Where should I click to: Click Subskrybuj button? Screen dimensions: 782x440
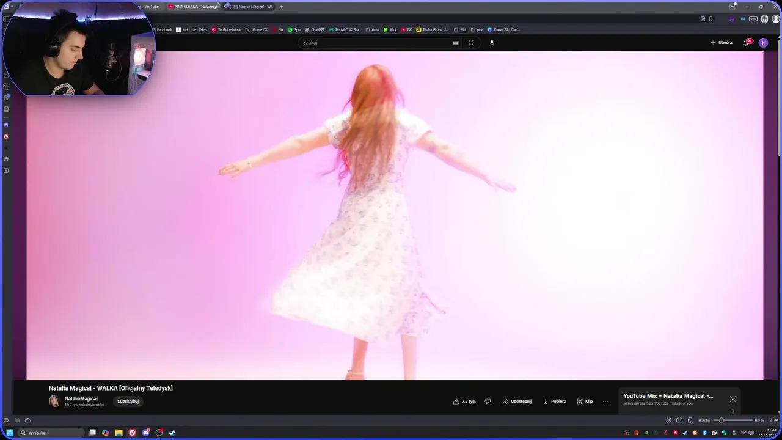[x=128, y=402]
